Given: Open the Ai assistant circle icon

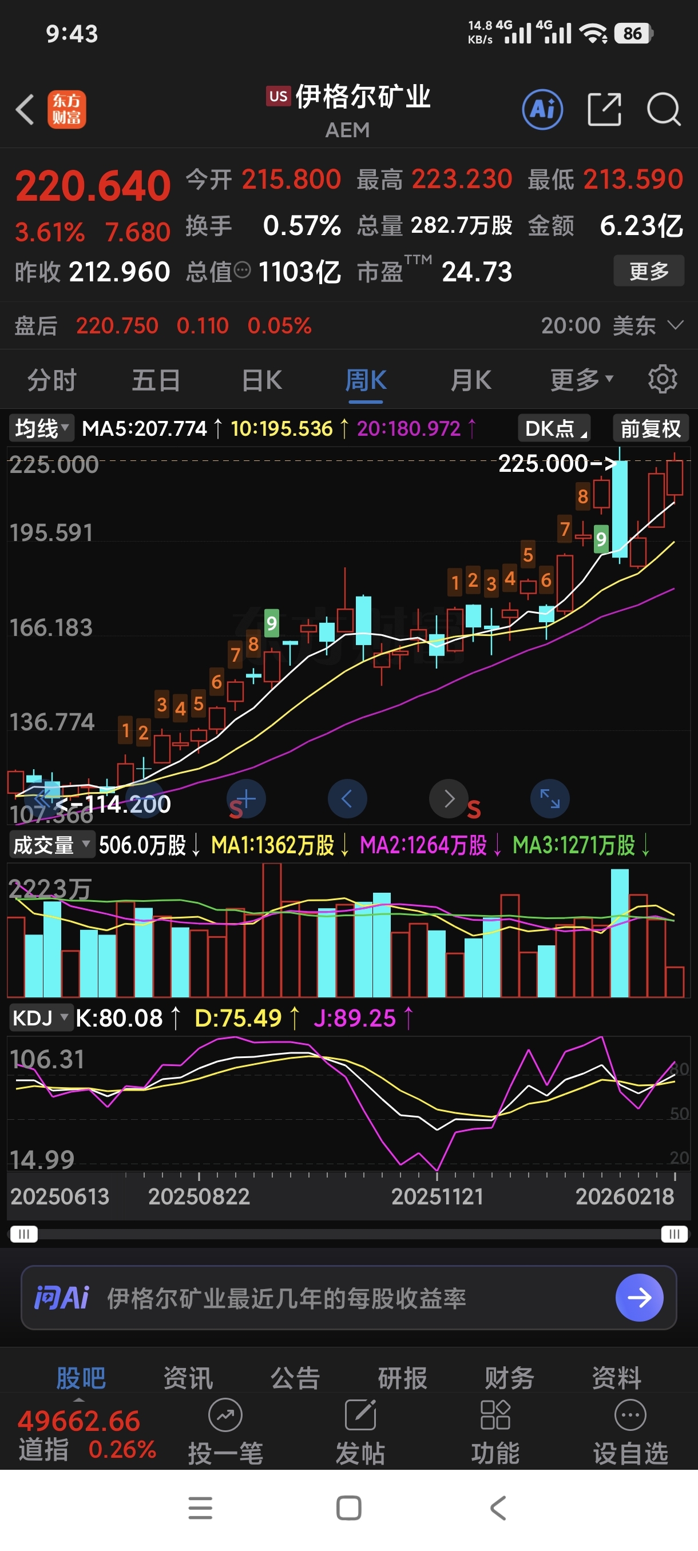Looking at the screenshot, I should pos(542,110).
